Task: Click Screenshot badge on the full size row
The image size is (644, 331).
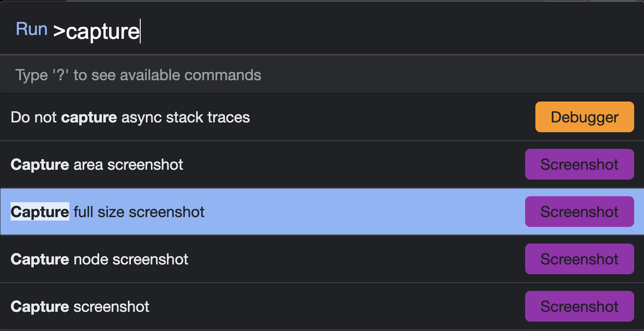Action: [579, 212]
